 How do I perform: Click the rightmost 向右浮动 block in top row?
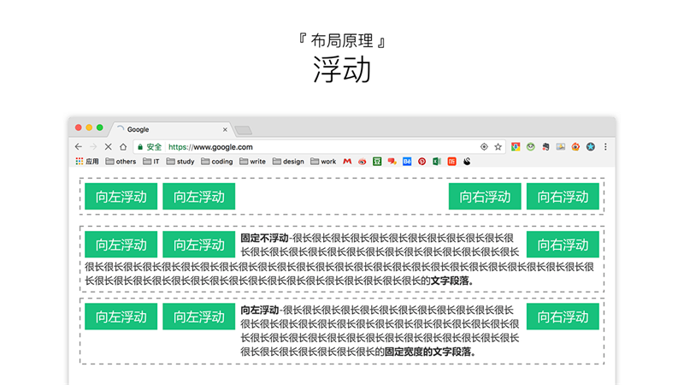[563, 197]
